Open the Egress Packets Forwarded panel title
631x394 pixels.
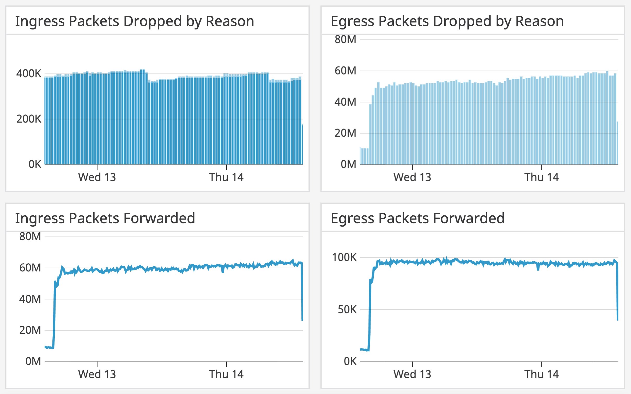(x=417, y=218)
